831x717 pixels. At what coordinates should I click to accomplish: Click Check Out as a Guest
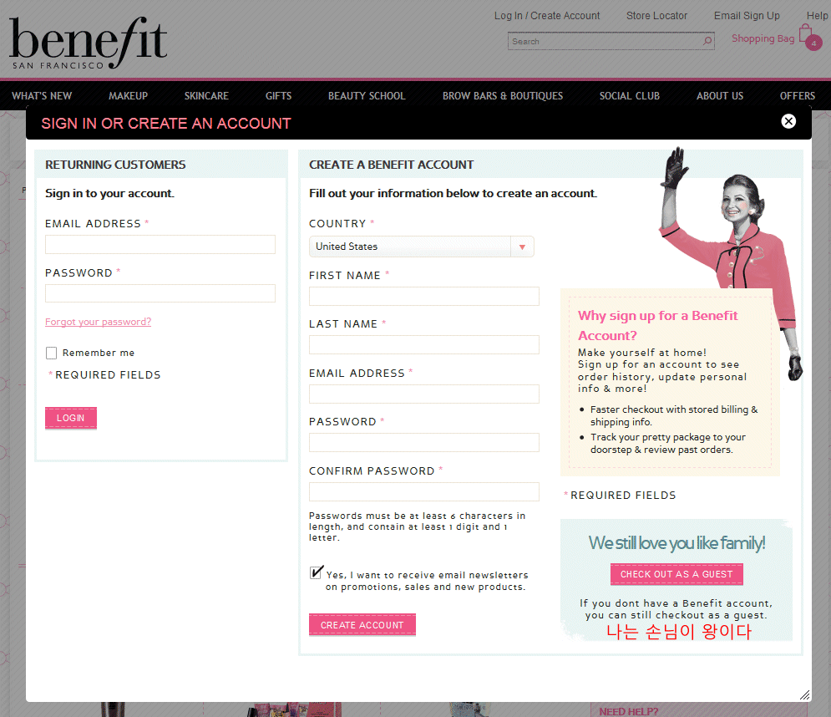(x=676, y=574)
